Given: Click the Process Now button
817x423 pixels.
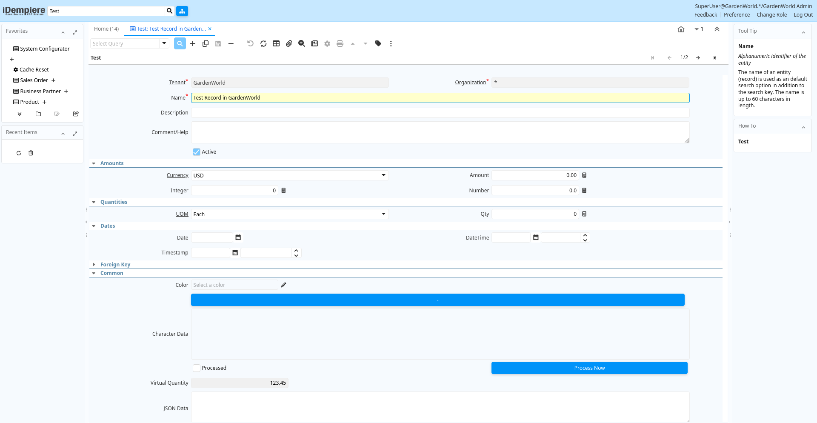Looking at the screenshot, I should (589, 368).
